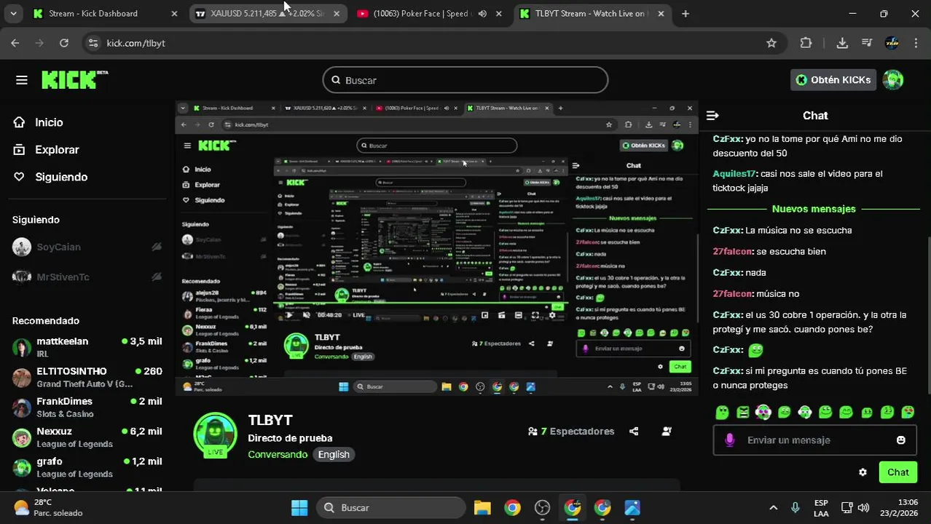
Task: Open recommended channel ELTITOSINTHO
Action: [87, 377]
